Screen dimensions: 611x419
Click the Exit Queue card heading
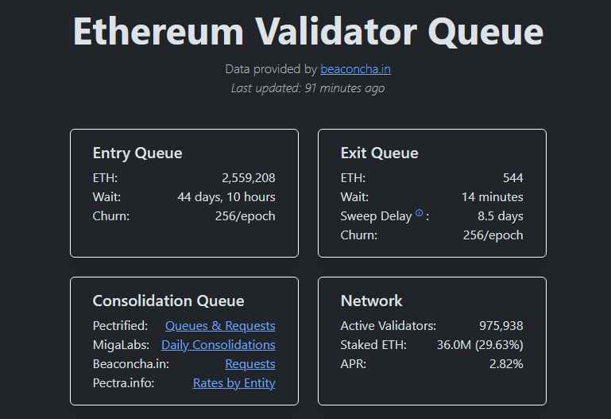pos(379,153)
